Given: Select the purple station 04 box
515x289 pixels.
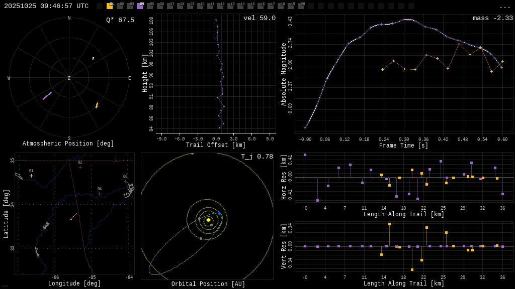Looking at the screenshot, I should (140, 6).
